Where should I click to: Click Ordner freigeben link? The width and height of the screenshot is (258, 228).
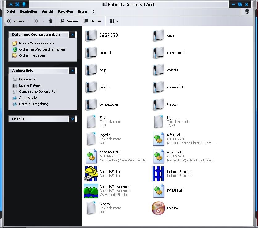[32, 55]
